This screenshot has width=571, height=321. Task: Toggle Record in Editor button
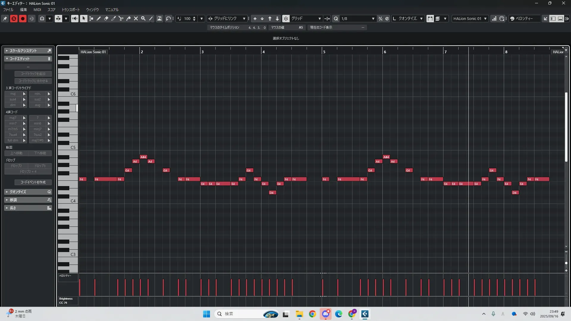[23, 18]
